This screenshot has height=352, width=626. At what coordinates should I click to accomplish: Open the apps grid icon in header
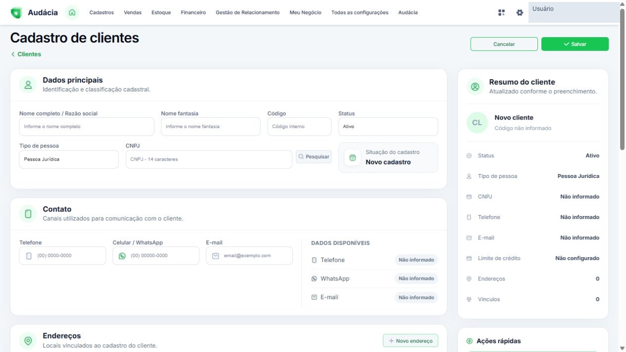(501, 12)
